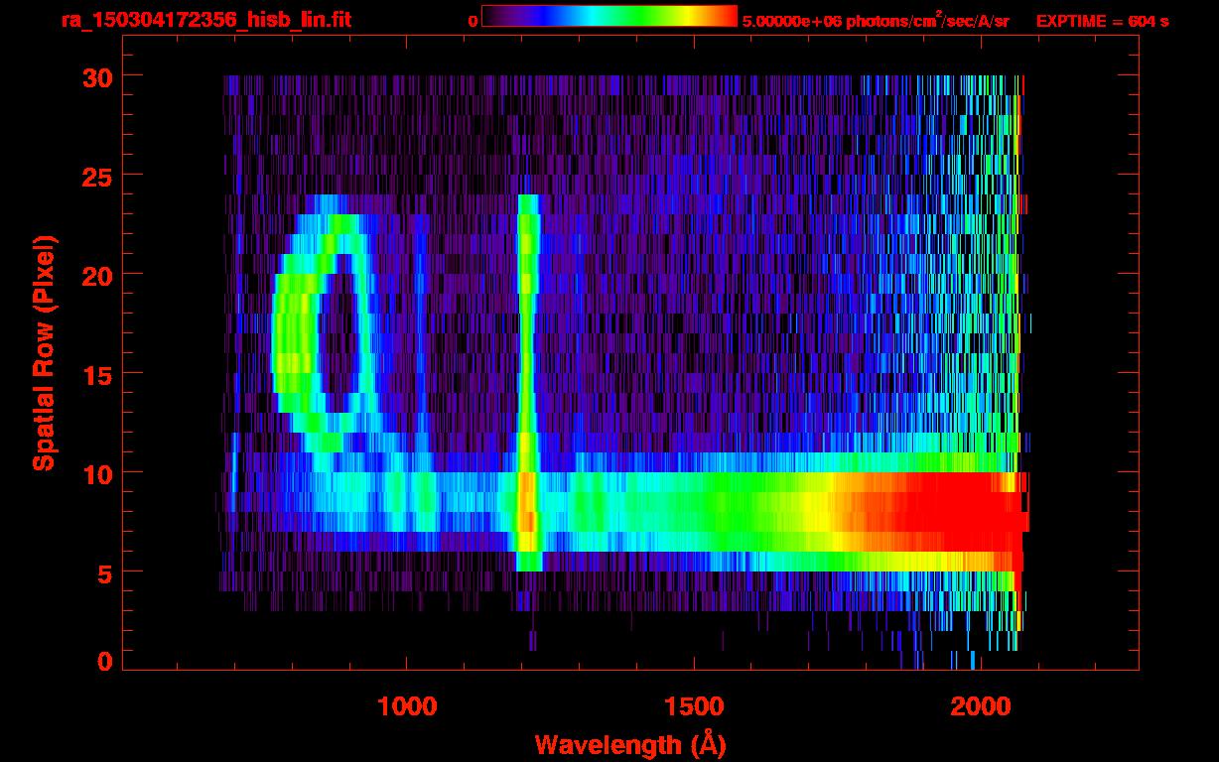
Task: Click the 5.00000e+06 photons/cm²/sec/A/sr label
Action: click(876, 20)
